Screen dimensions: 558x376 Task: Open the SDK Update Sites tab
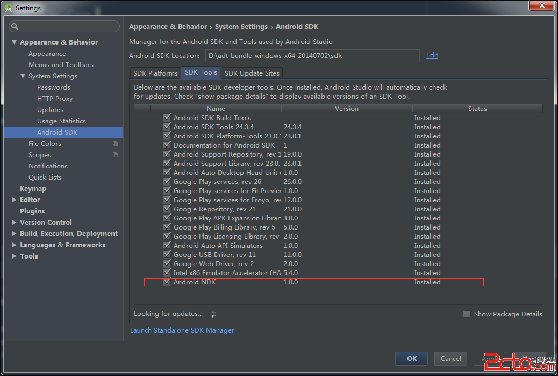(252, 73)
